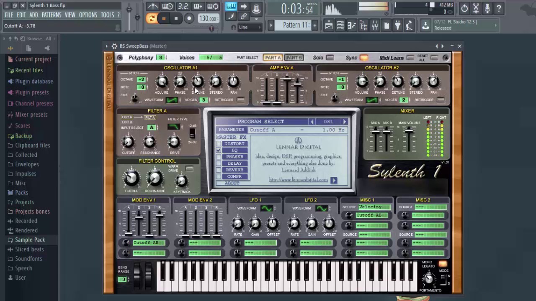
Task: Uncheck the EQ effect checkbox
Action: pos(219,150)
